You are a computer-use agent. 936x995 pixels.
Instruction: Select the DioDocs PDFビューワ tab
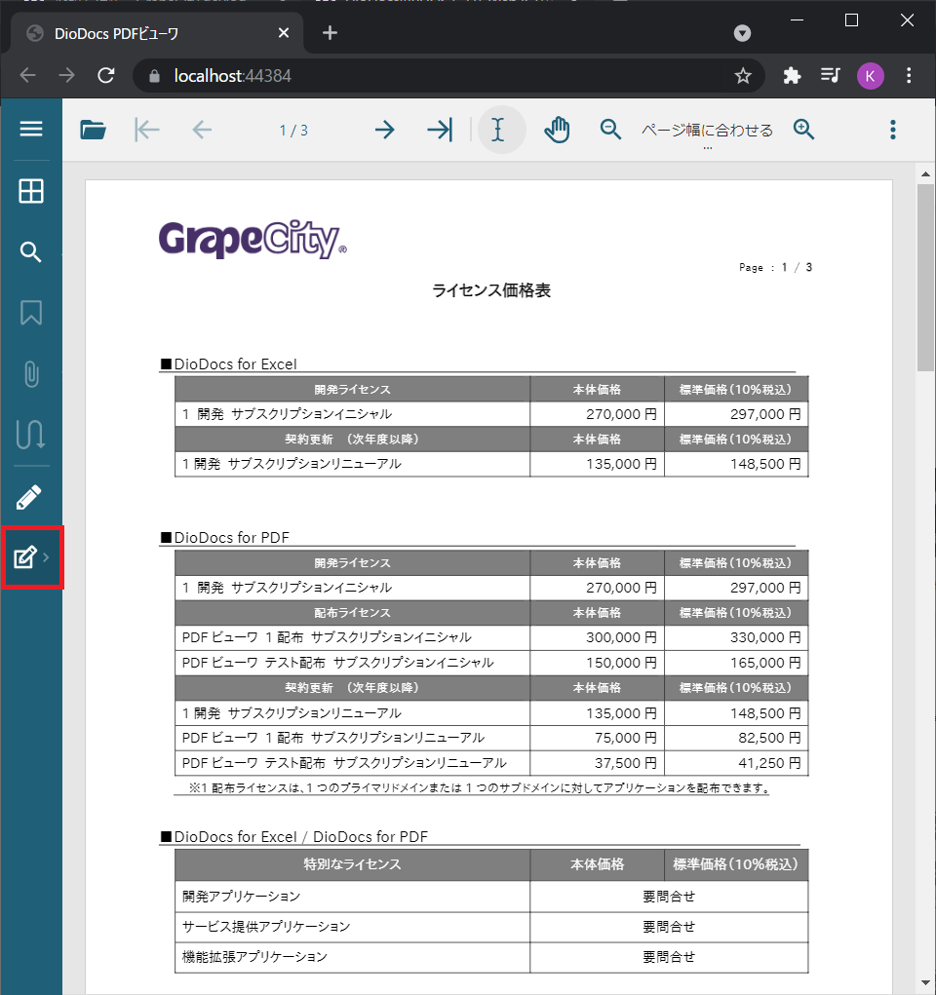[x=157, y=33]
